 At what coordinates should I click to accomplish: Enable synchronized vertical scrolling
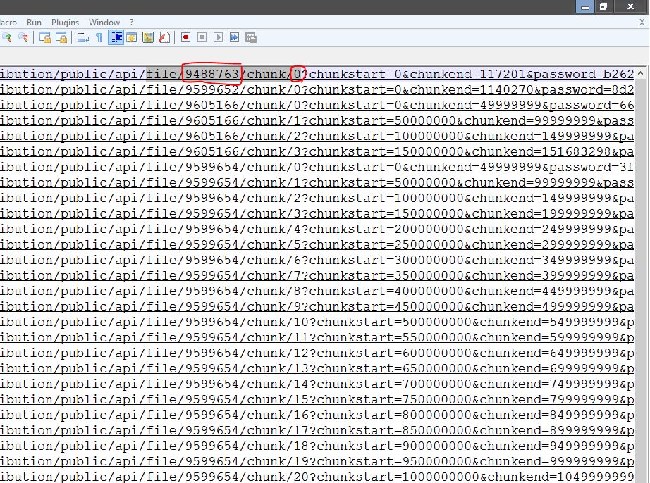pyautogui.click(x=45, y=37)
